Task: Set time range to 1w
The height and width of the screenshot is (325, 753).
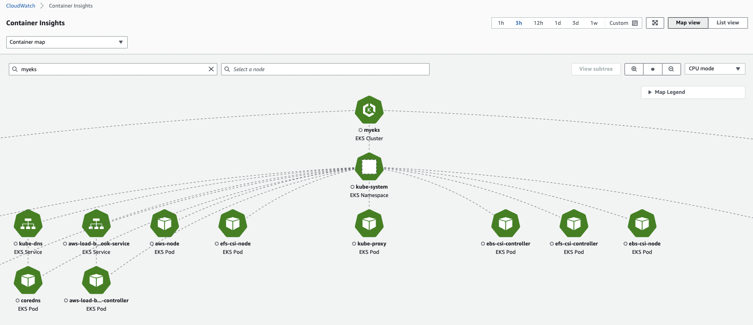Action: (x=594, y=23)
